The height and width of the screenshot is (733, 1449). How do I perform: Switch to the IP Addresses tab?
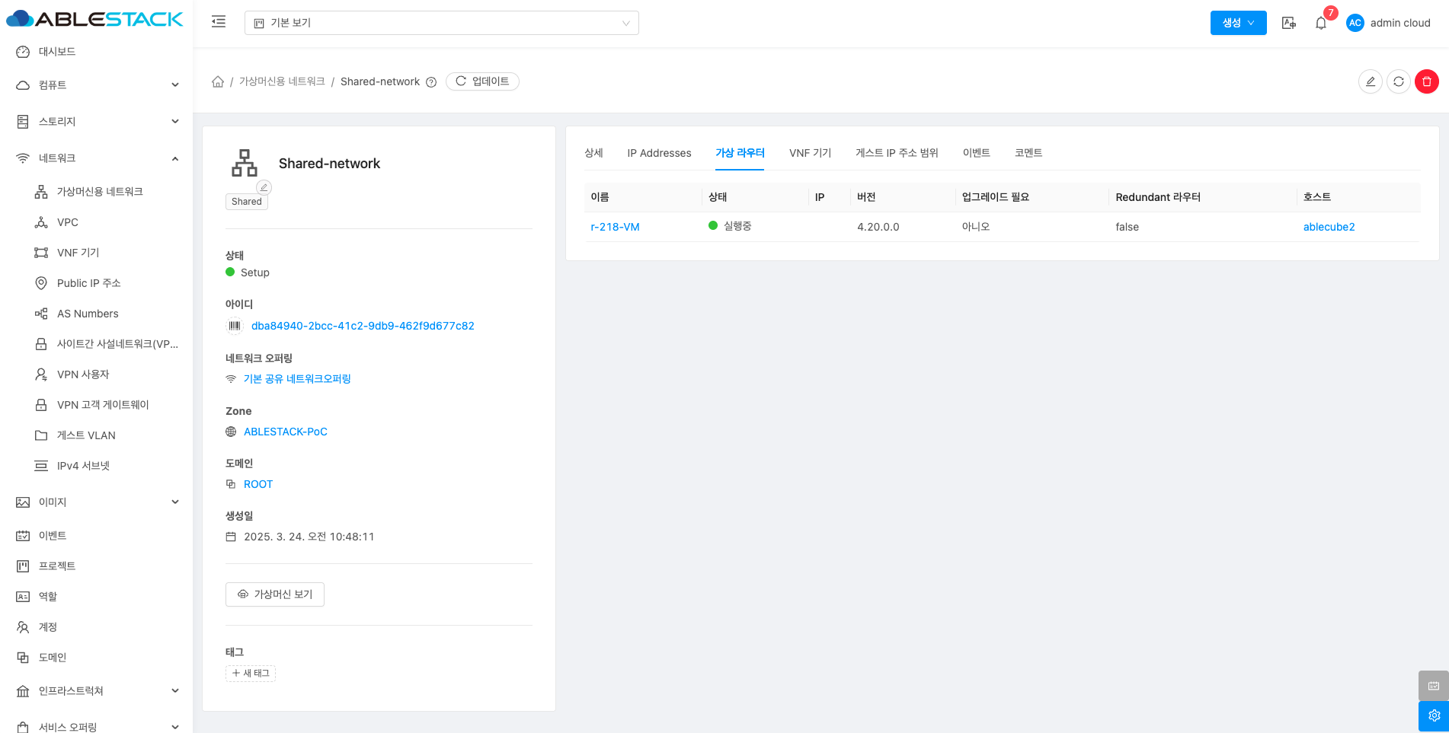659,153
